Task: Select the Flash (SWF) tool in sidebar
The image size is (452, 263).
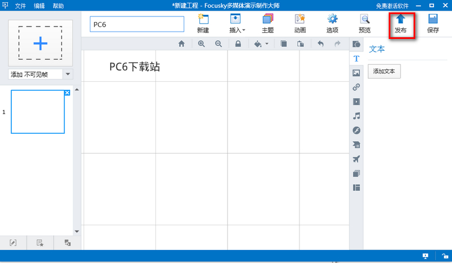Action: tap(357, 130)
